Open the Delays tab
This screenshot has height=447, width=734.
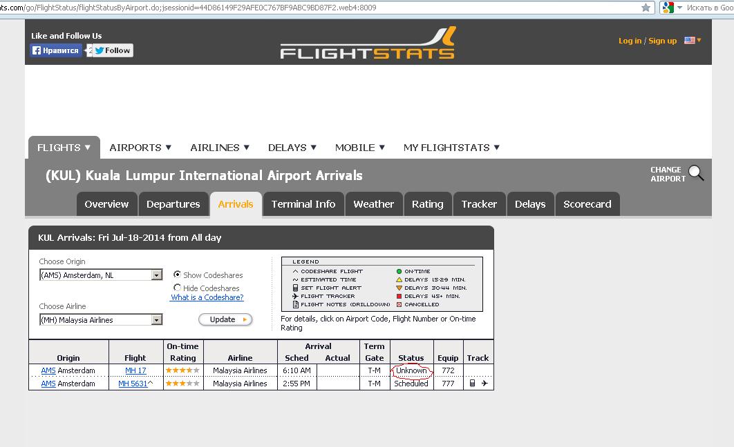pyautogui.click(x=530, y=204)
